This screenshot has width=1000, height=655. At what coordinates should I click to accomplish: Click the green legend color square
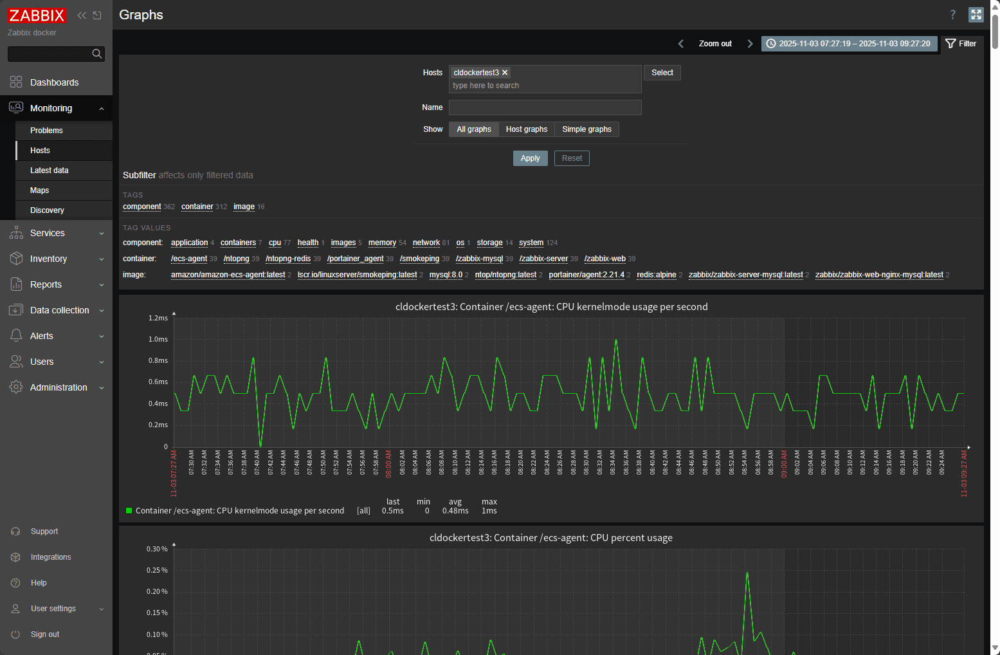[x=127, y=510]
